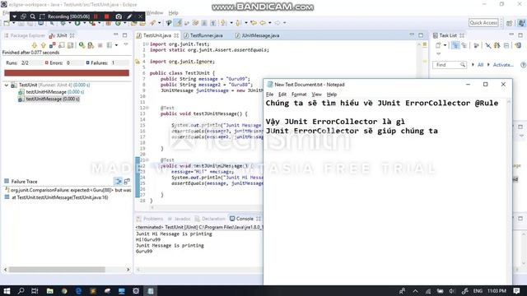Image resolution: width=527 pixels, height=296 pixels.
Task: Pause the Bandicam recording
Action: point(96,16)
